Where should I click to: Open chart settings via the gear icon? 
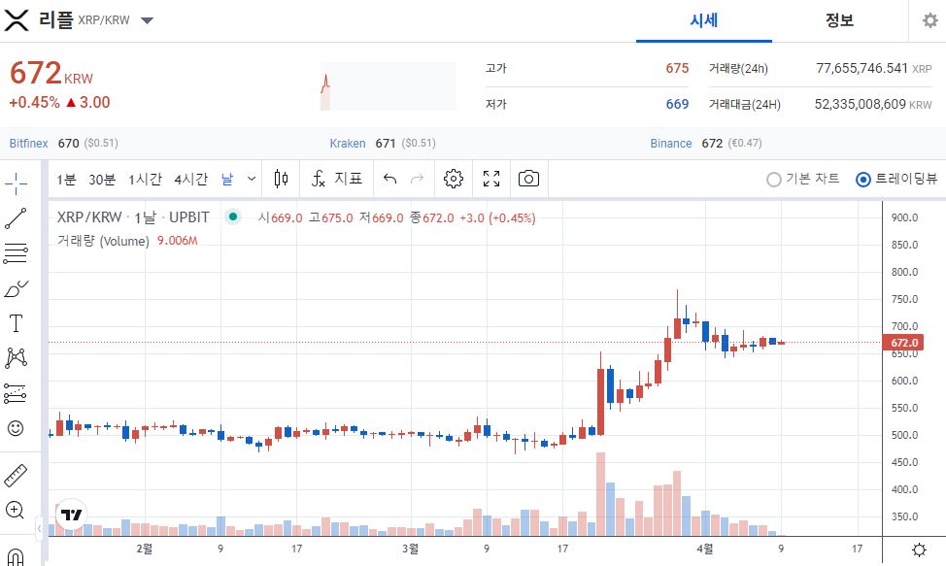(x=453, y=179)
